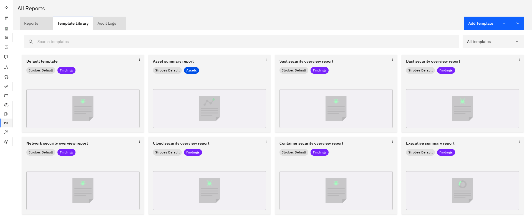Click the Add Template button
Screen dimensions: 532x218
487,23
